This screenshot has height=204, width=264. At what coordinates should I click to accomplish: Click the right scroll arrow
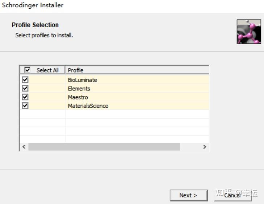(x=205, y=147)
